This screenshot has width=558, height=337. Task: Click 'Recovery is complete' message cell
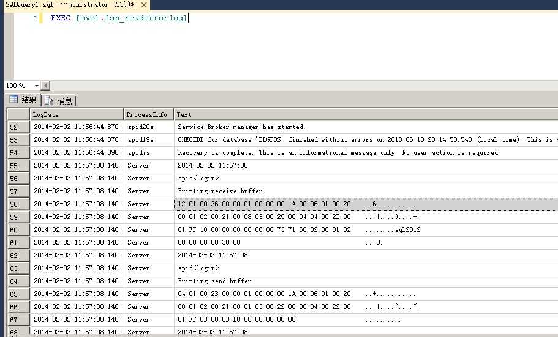pyautogui.click(x=366, y=152)
